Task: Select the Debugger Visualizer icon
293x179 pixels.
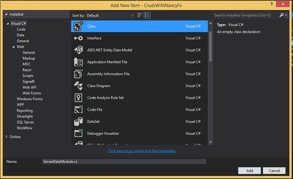Action: point(78,133)
